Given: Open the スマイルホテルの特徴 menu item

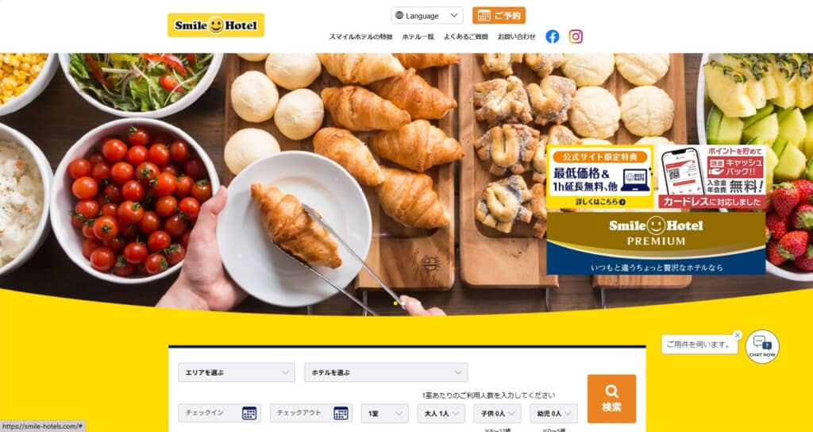Looking at the screenshot, I should point(361,37).
